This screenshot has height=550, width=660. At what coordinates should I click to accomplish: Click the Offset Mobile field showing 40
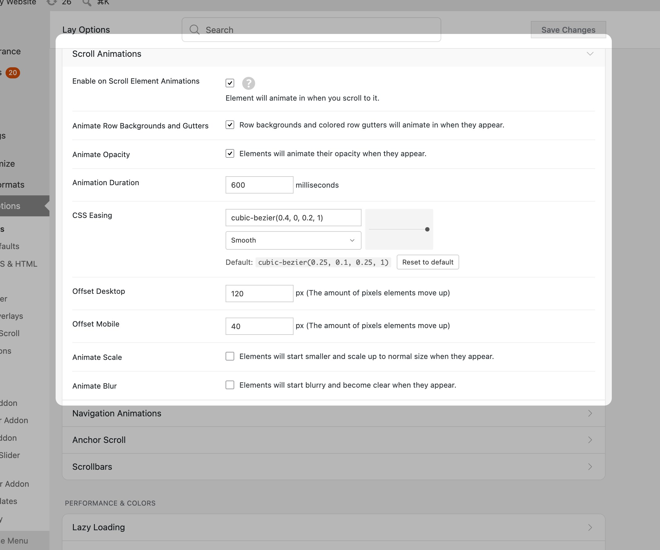click(259, 326)
